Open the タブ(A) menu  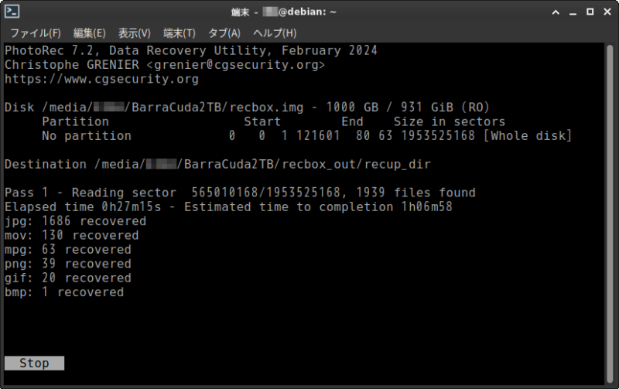tap(224, 33)
